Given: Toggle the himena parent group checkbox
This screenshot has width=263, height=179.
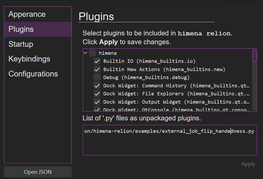Looking at the screenshot, I should [x=93, y=53].
